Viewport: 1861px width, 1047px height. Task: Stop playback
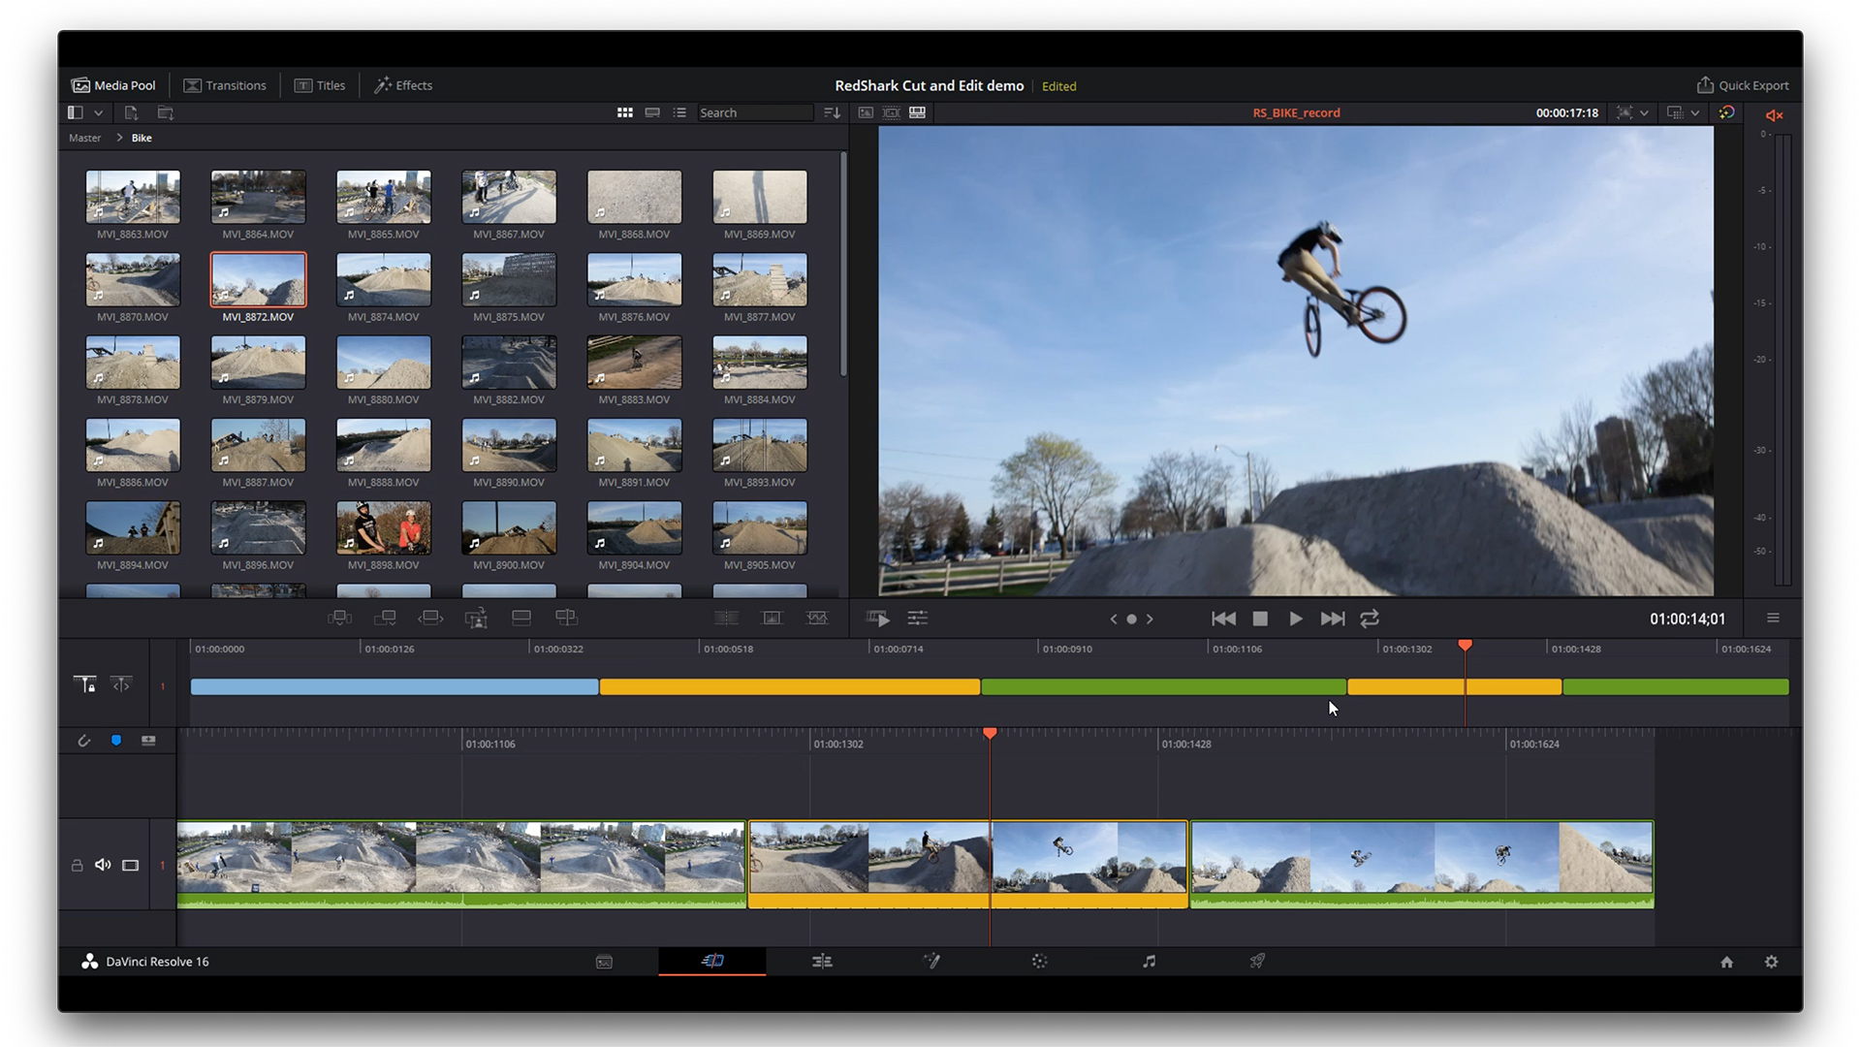pos(1260,619)
